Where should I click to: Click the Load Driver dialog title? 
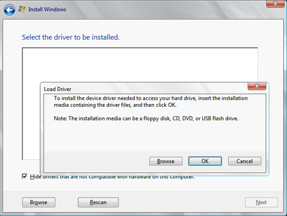(58, 89)
